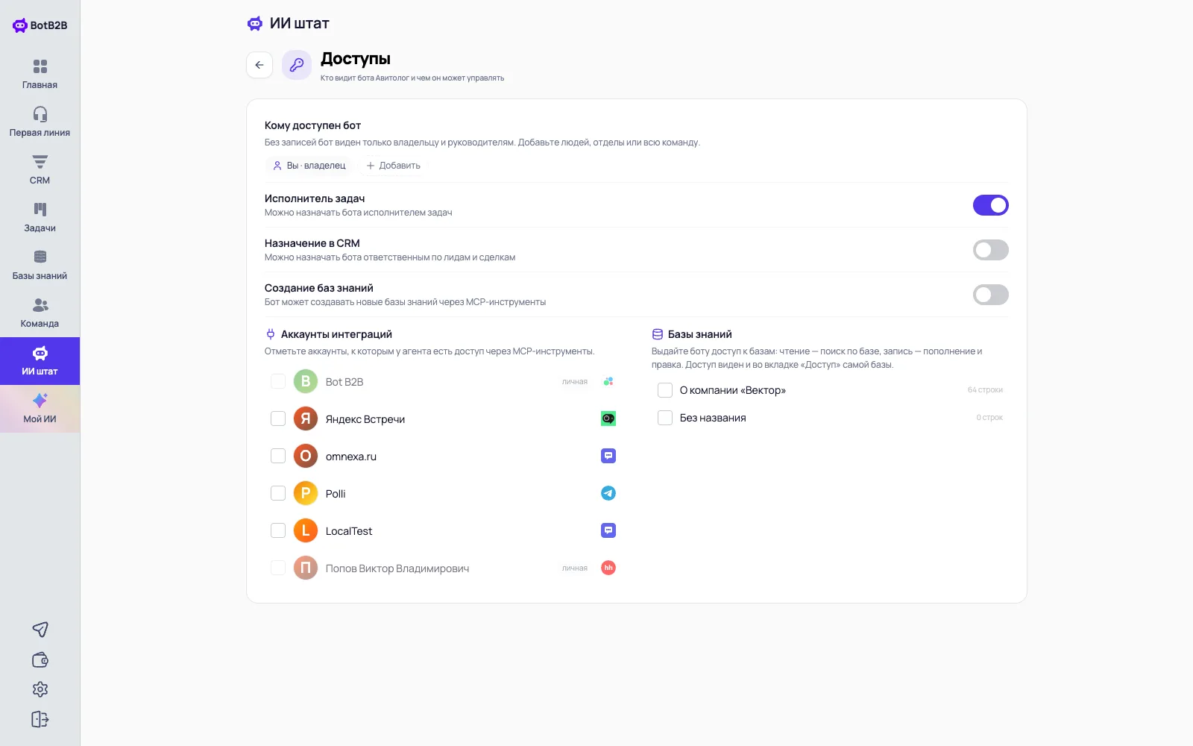Click the logout icon at sidebar bottom
The width and height of the screenshot is (1193, 746).
click(40, 719)
